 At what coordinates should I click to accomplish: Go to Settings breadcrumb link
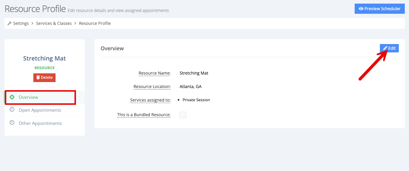point(21,23)
